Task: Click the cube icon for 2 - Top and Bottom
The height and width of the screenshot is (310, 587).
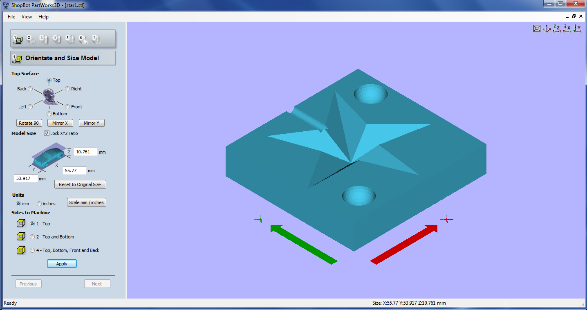Action: click(x=21, y=237)
